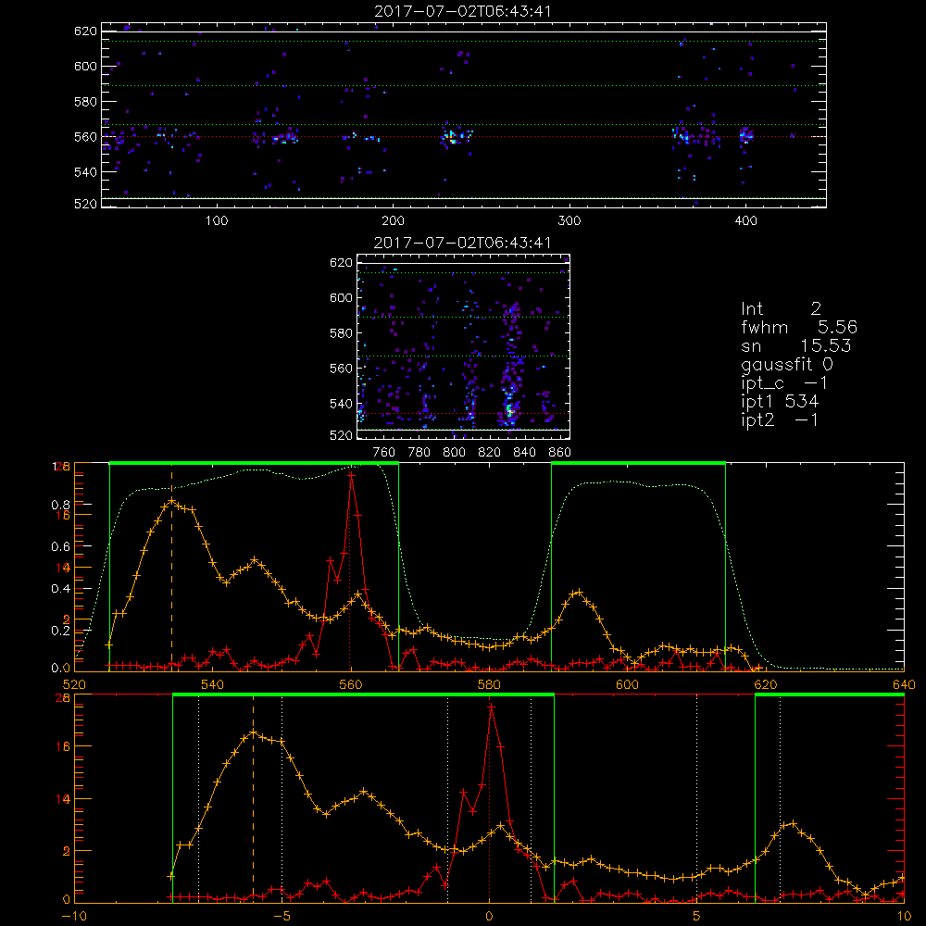Click y-axis label 540 of the top image
Image resolution: width=926 pixels, height=926 pixels.
click(x=85, y=172)
